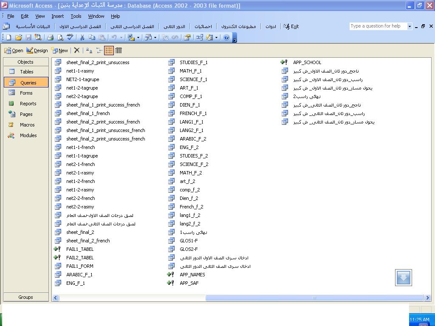Screen dimensions: 435x326
Task: Select the FAIL1_TABEL query
Action: pyautogui.click(x=79, y=249)
